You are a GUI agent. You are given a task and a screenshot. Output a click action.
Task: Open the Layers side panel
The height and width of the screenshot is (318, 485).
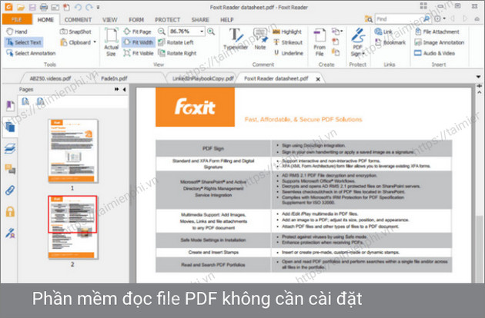[10, 148]
